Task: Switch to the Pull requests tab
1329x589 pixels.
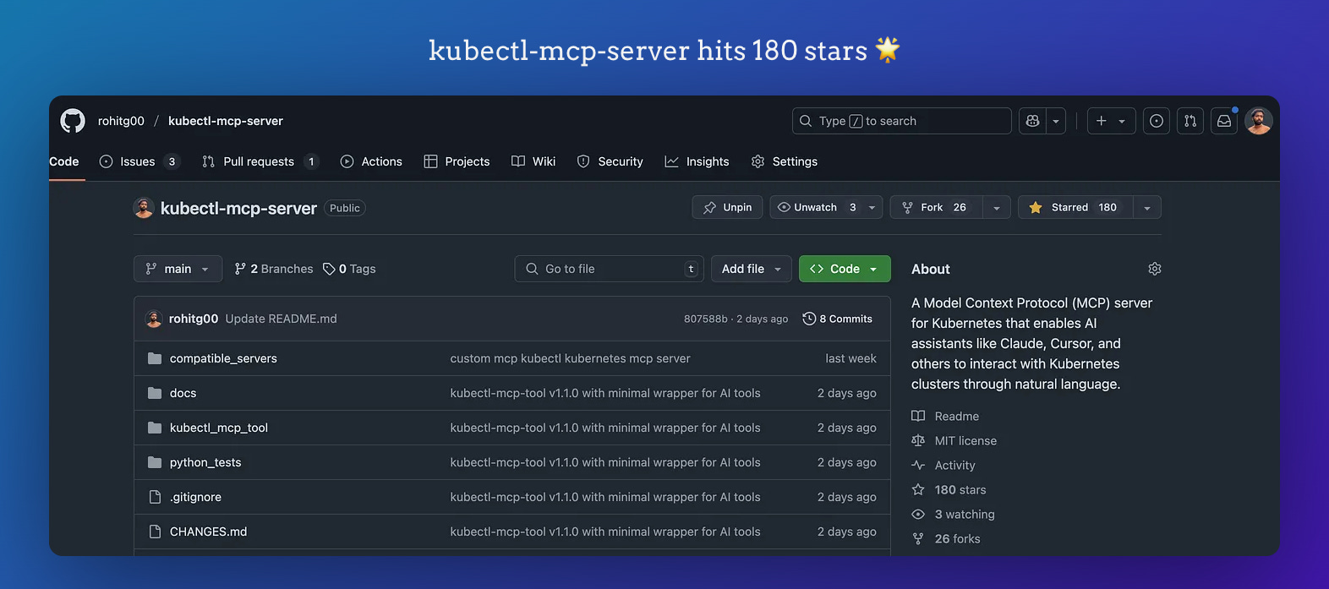Action: point(260,161)
